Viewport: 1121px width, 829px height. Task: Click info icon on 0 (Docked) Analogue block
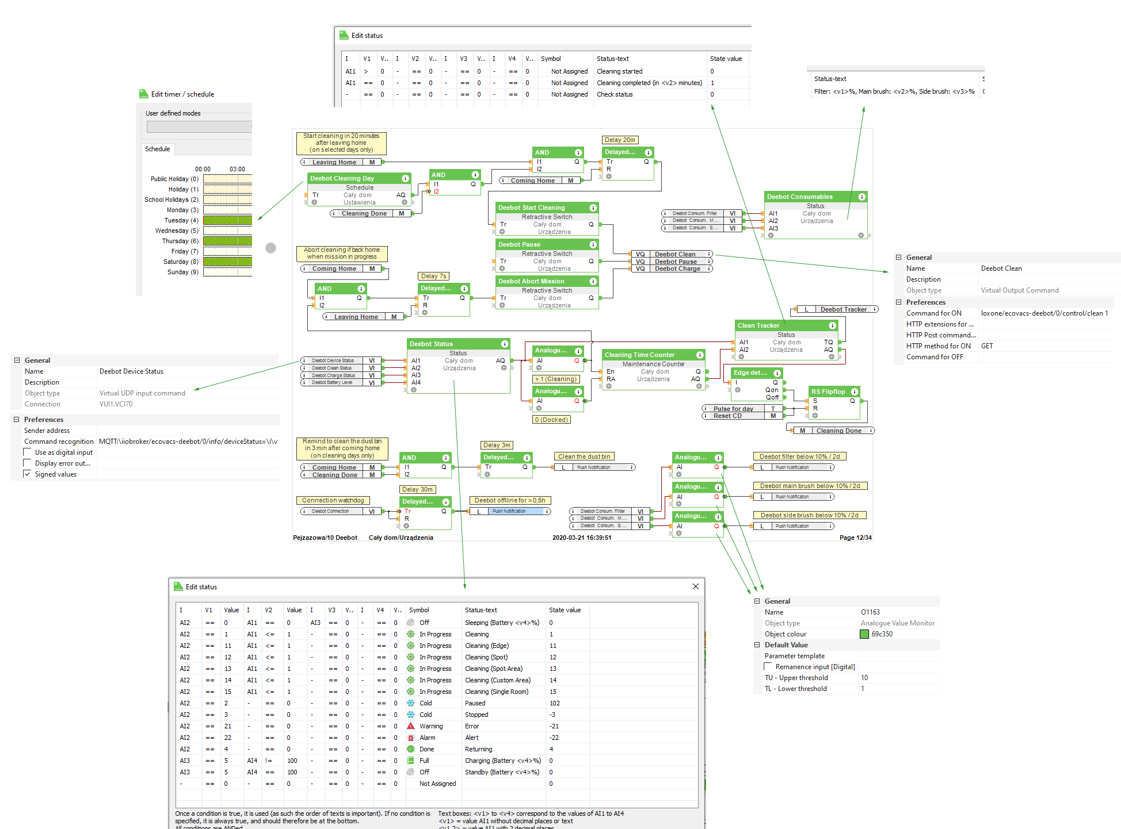pos(578,392)
